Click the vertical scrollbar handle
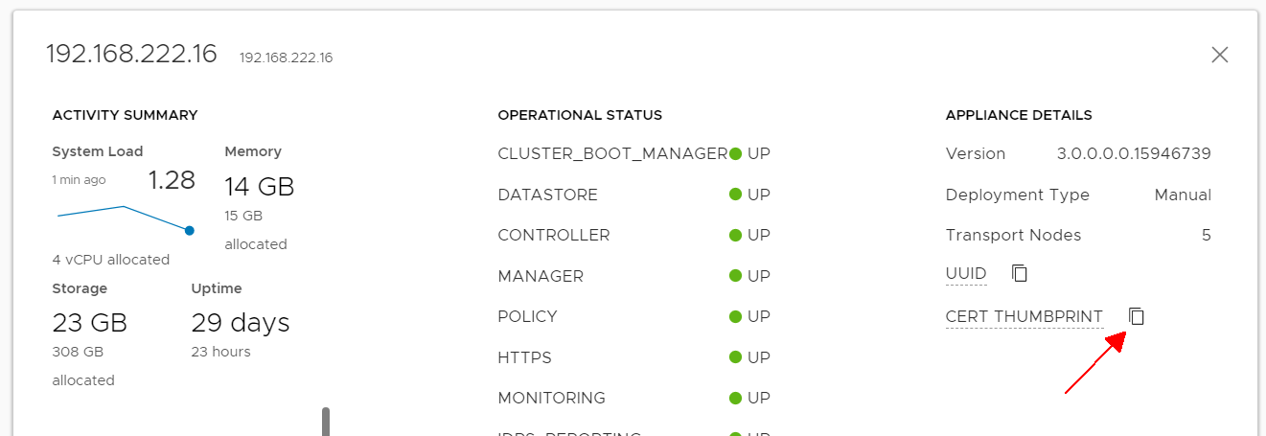 (x=326, y=422)
